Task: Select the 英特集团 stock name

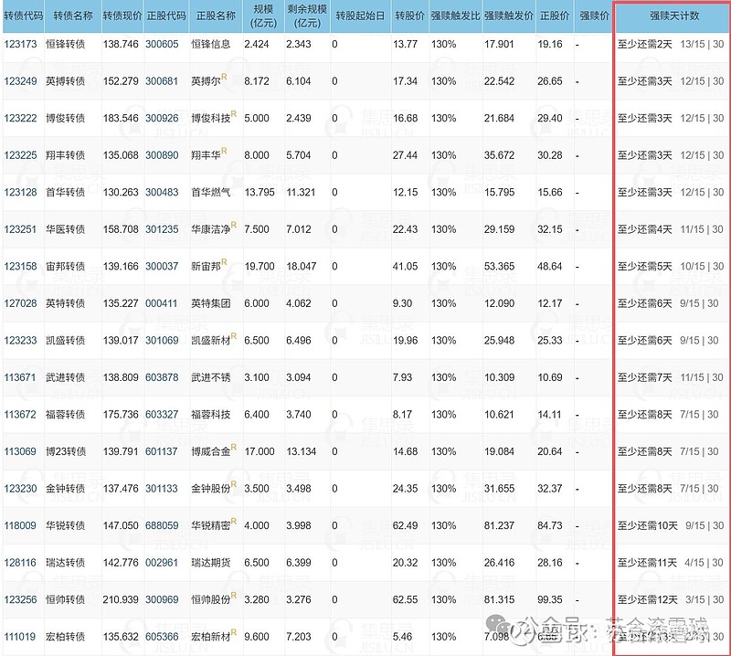Action: [211, 303]
